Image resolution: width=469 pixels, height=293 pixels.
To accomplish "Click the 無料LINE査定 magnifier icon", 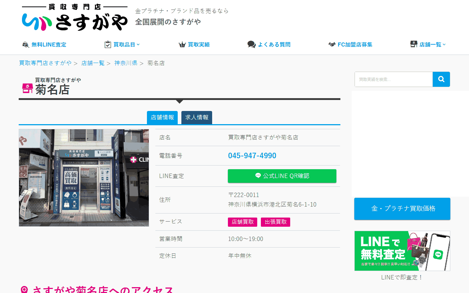I will 26,45.
